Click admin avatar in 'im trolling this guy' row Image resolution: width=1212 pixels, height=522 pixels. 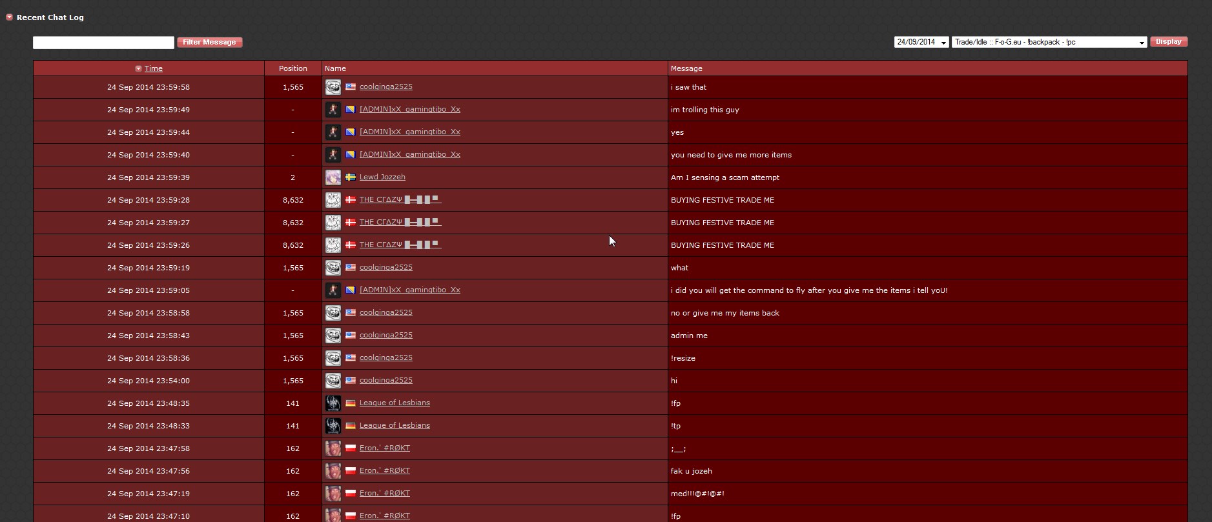333,110
